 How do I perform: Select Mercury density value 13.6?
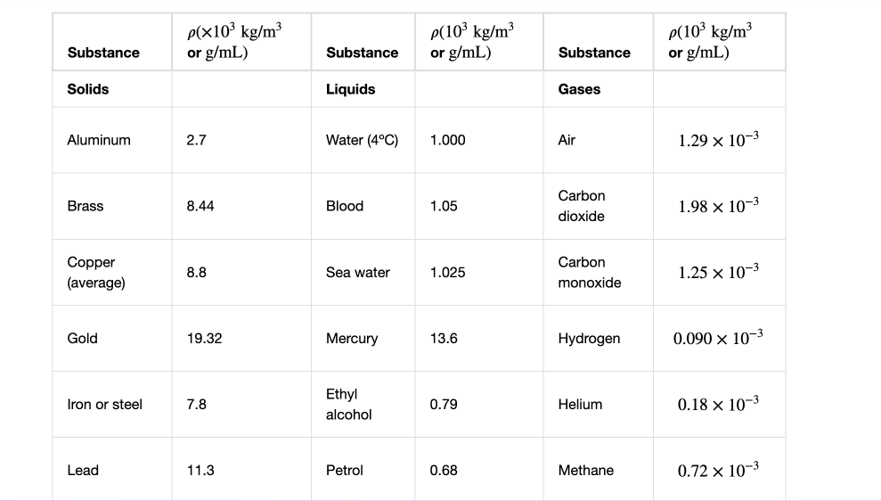(444, 338)
